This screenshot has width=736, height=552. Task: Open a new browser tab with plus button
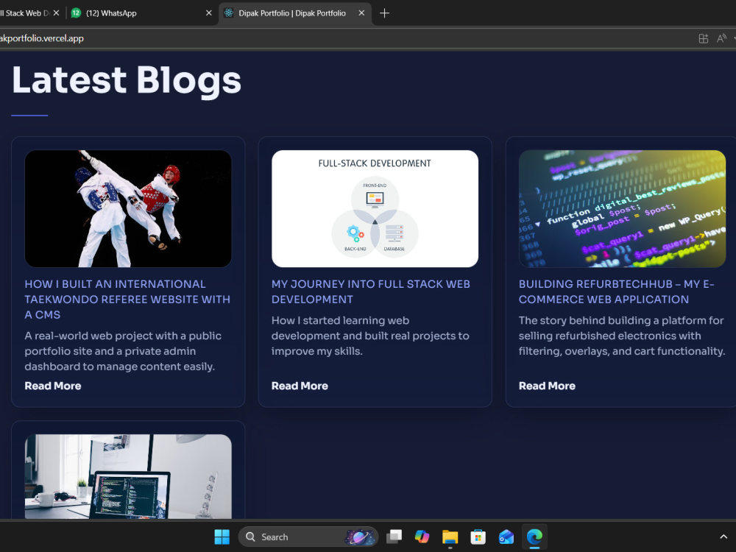[384, 13]
